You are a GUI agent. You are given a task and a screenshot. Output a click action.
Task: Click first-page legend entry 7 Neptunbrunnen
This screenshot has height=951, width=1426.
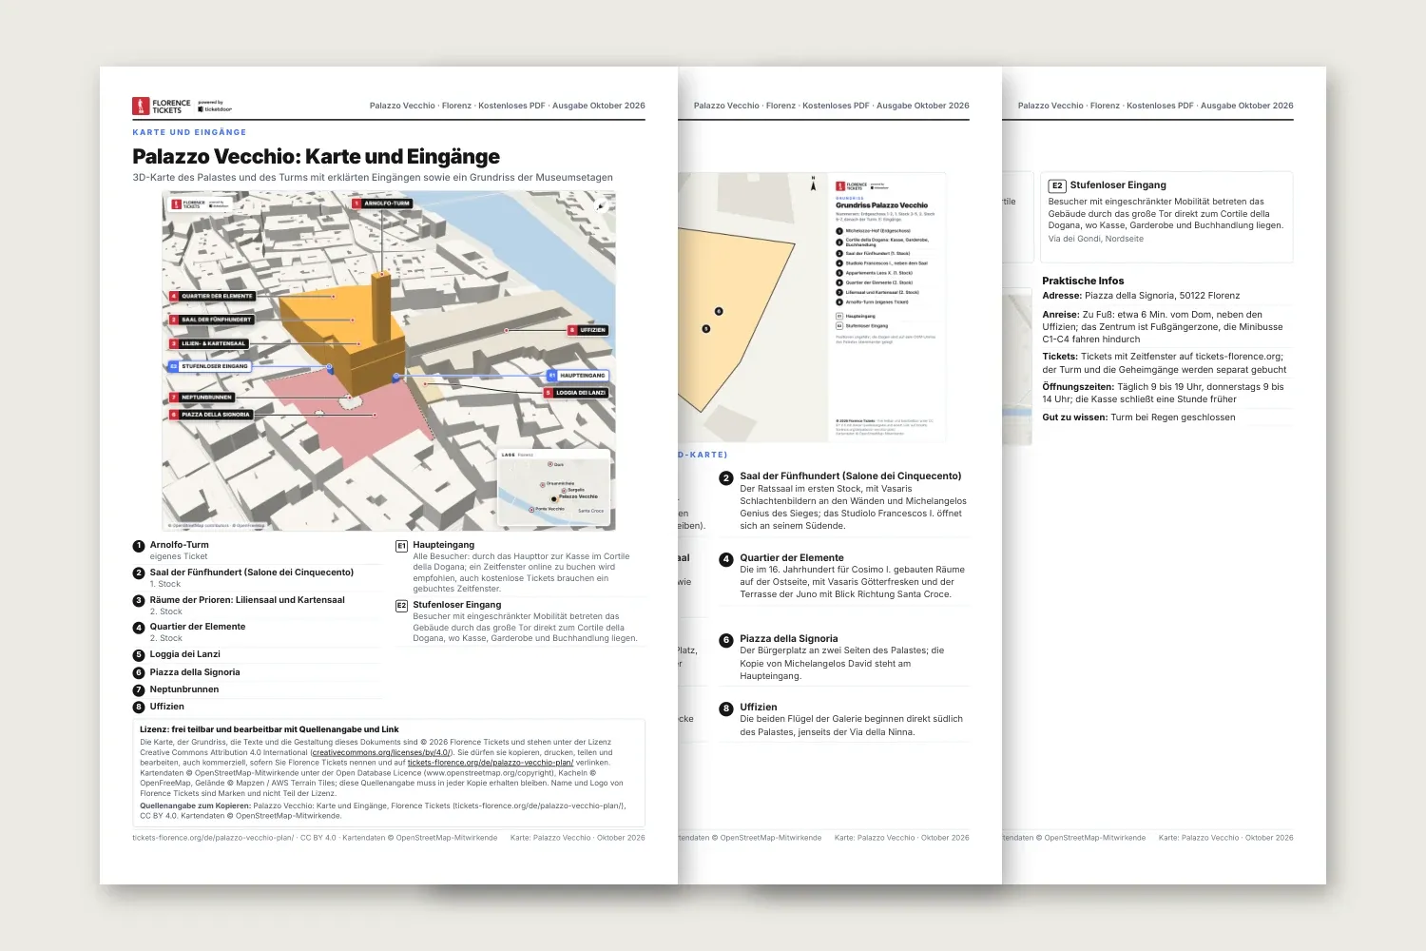(x=257, y=689)
